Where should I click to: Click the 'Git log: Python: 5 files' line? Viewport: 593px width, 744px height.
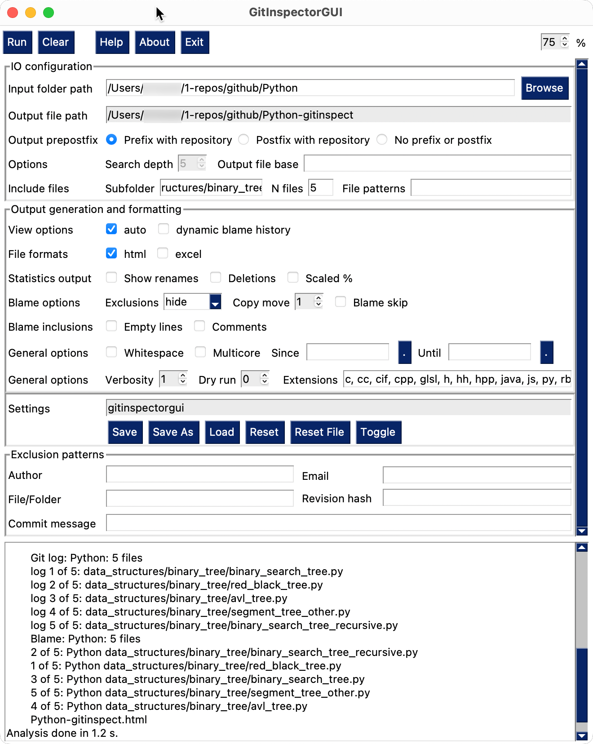tap(87, 558)
